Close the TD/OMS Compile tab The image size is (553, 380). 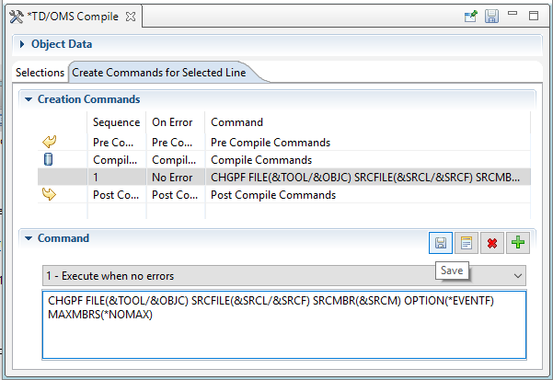tap(130, 17)
